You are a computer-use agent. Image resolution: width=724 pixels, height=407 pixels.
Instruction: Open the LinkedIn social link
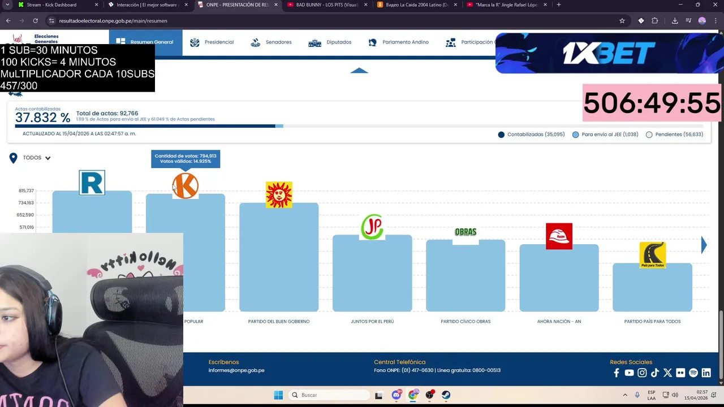(706, 373)
